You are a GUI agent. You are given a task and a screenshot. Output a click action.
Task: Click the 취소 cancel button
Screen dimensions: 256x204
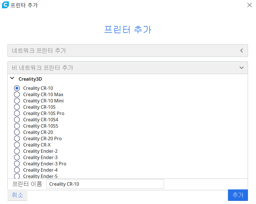17,195
